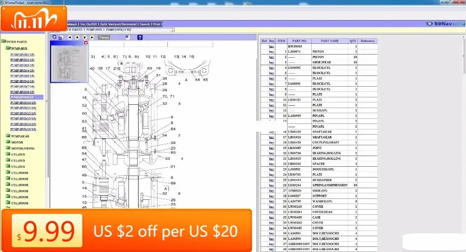Click callout number 64 in diagram
Viewport: 466px width, 252px height.
173,129
